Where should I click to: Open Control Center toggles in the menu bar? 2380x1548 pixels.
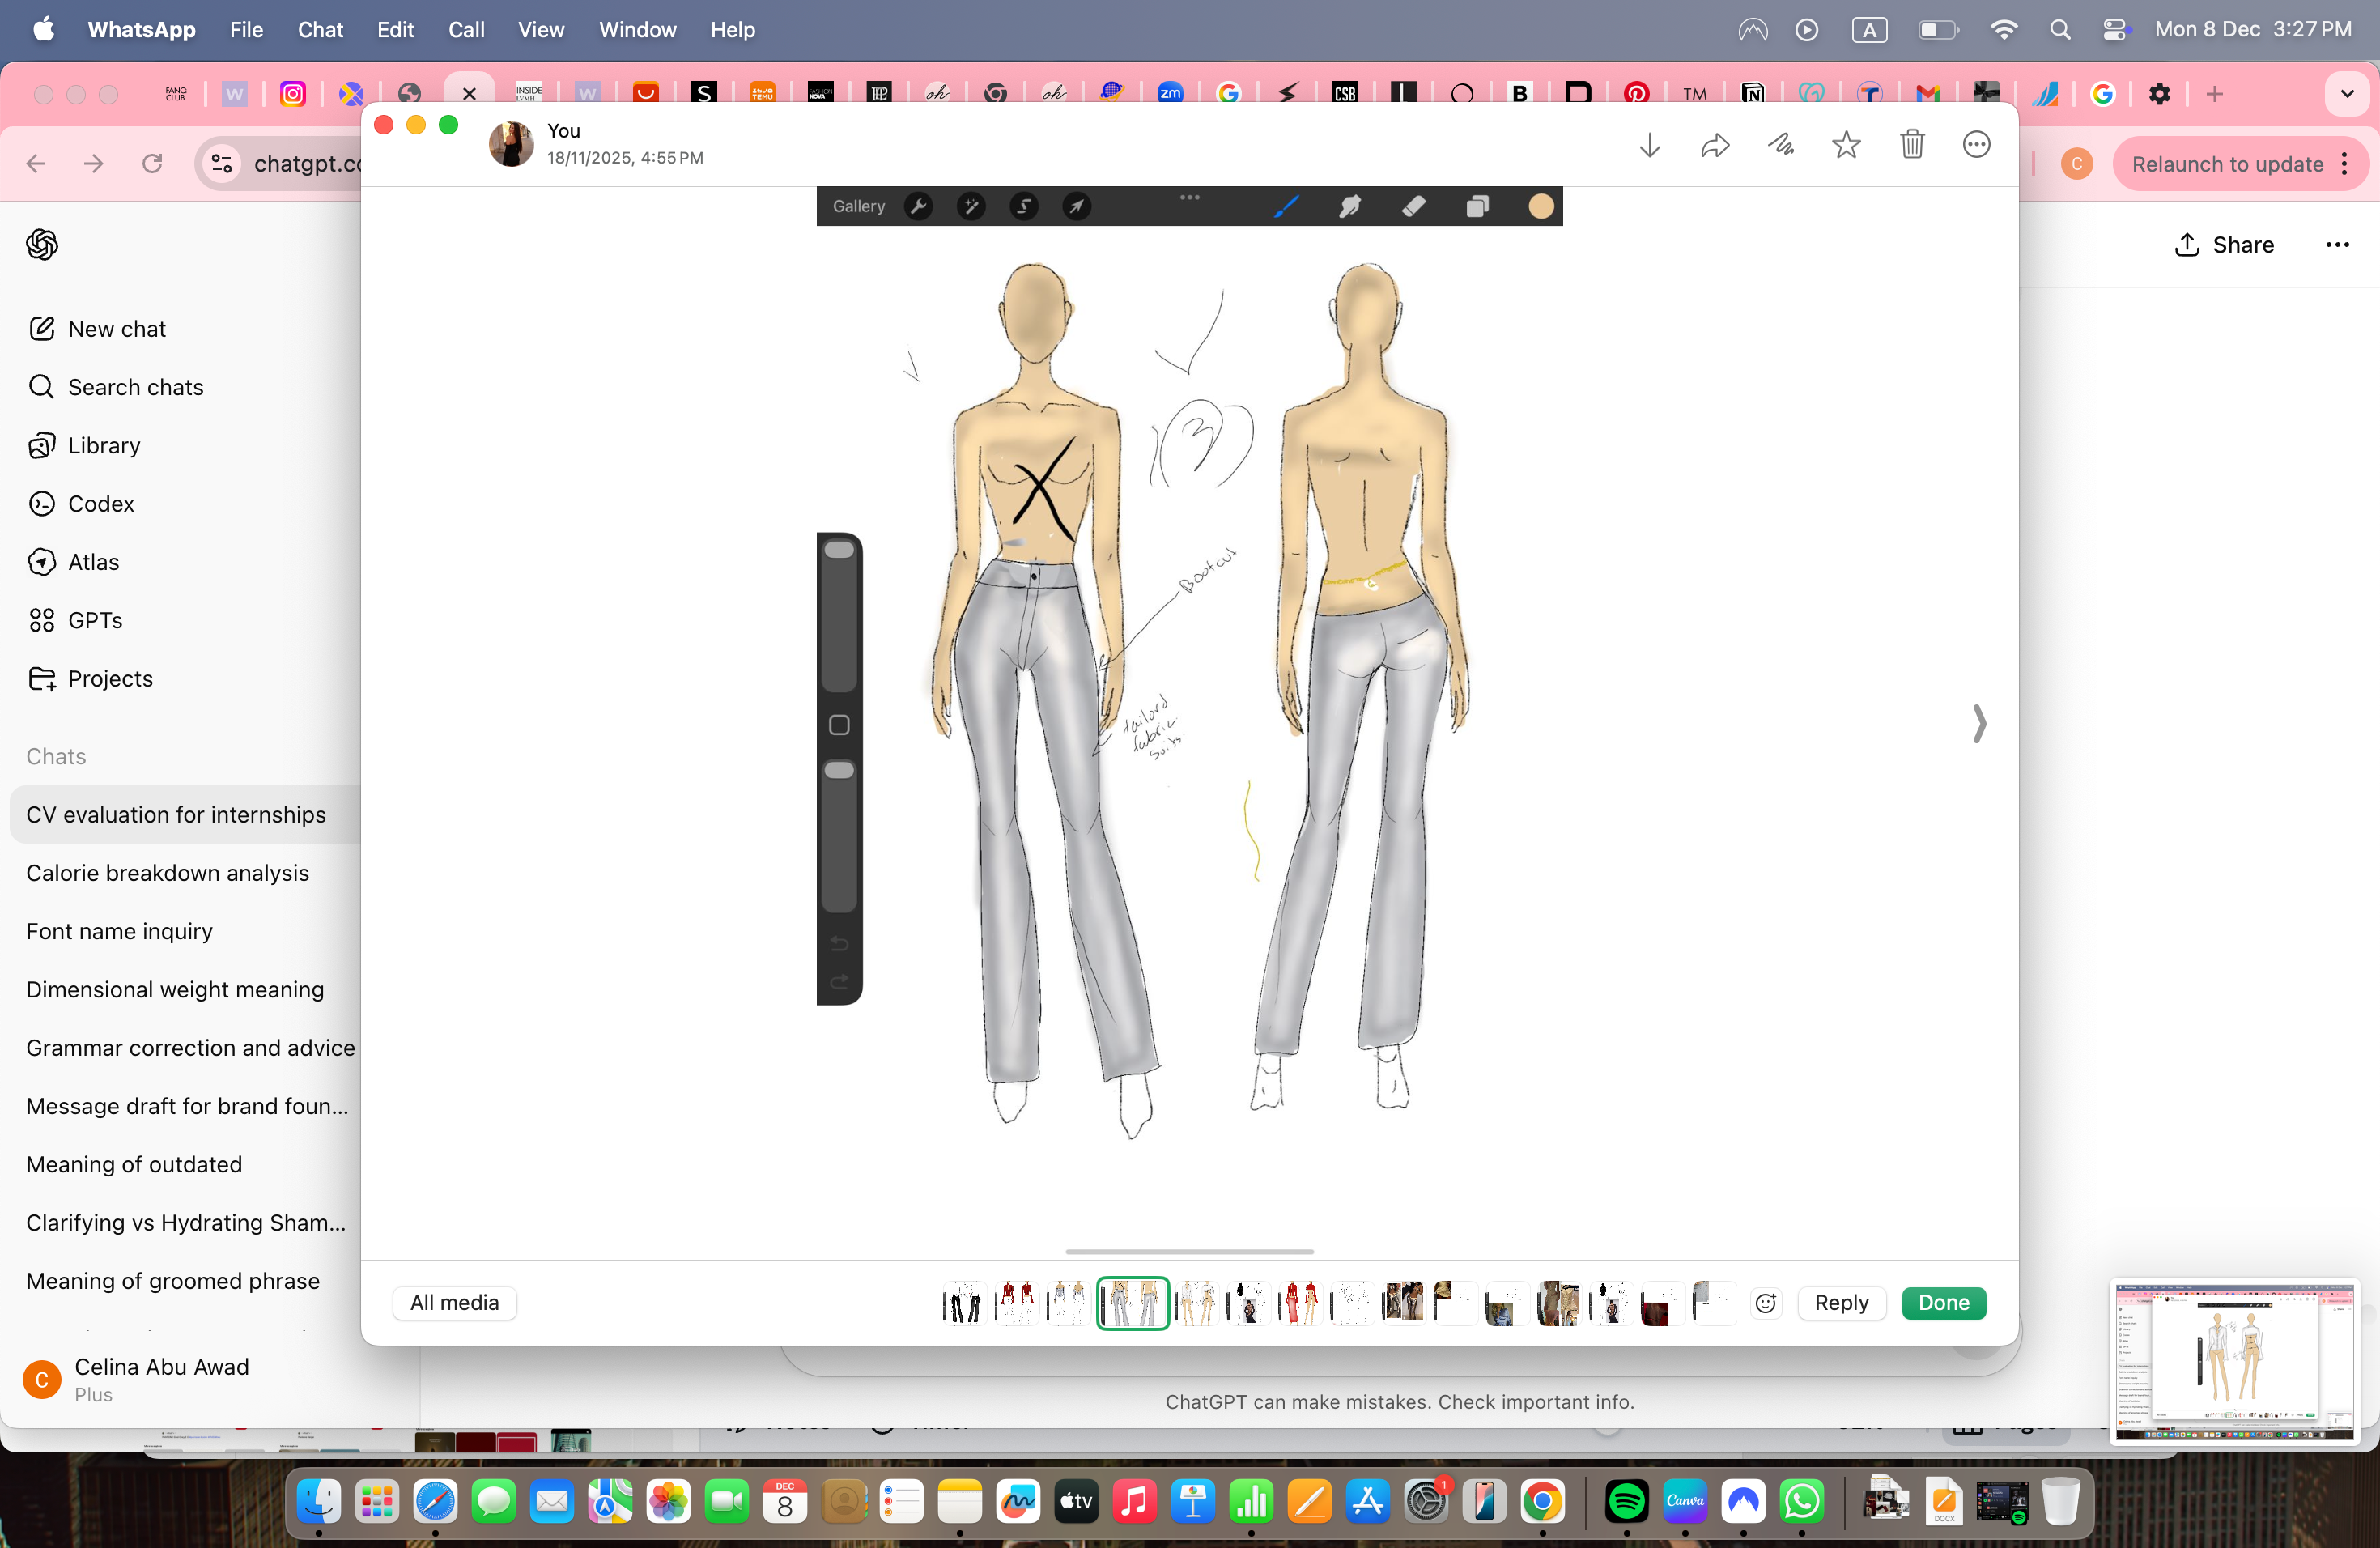[x=2115, y=29]
